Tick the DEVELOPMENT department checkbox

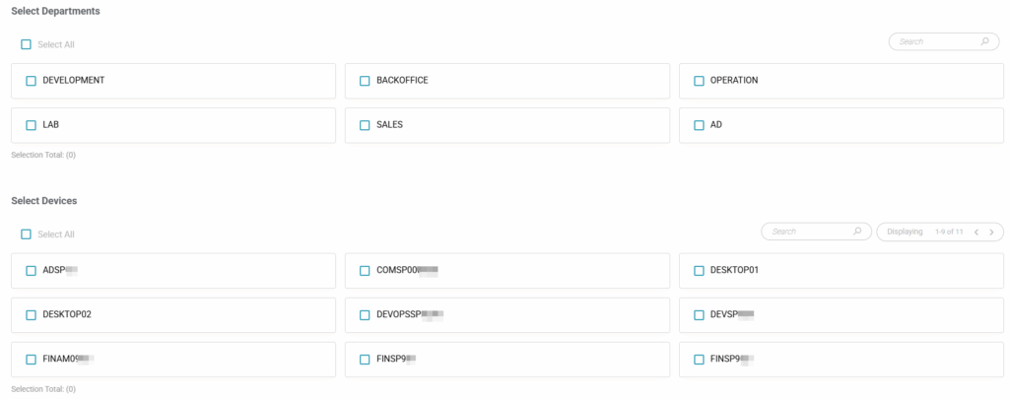tap(31, 81)
